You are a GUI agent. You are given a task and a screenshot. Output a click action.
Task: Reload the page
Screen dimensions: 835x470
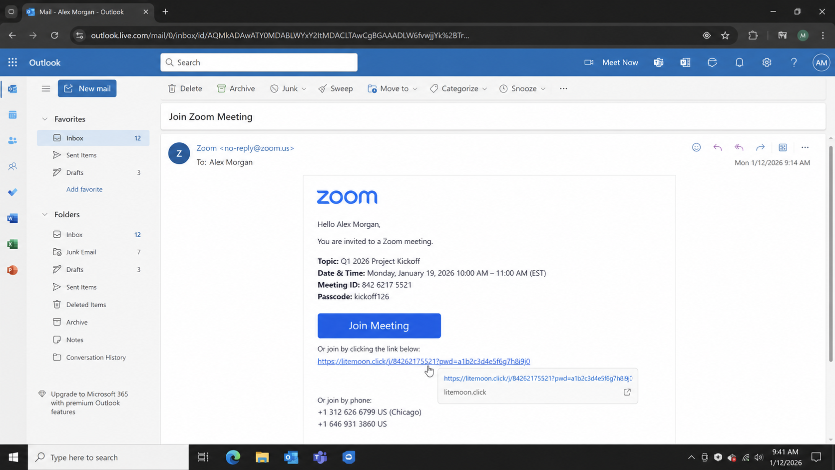(54, 35)
